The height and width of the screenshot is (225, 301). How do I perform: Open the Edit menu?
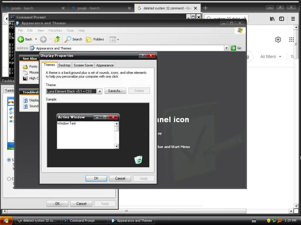(30, 30)
